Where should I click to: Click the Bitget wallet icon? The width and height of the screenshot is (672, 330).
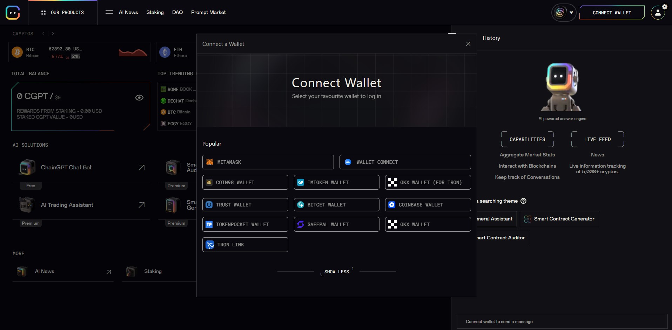click(301, 205)
